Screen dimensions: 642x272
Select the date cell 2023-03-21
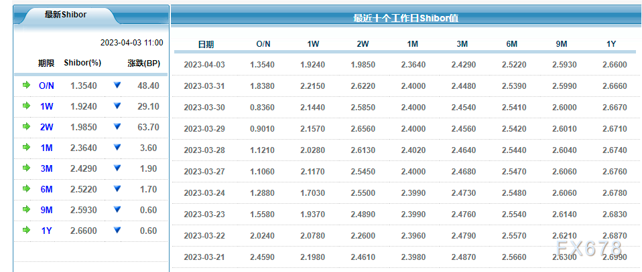(x=204, y=257)
